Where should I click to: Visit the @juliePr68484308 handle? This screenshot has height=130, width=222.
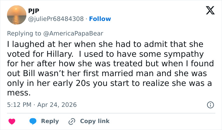tap(57, 19)
